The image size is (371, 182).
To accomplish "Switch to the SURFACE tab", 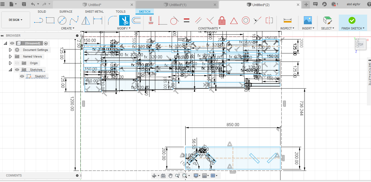I will [66, 12].
